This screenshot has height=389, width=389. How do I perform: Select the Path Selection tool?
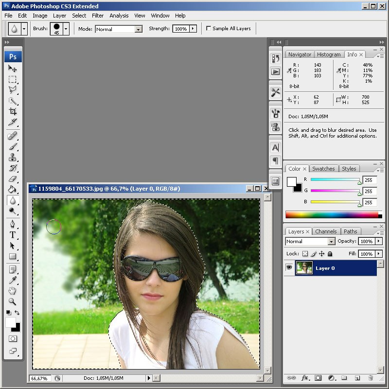[x=13, y=246]
